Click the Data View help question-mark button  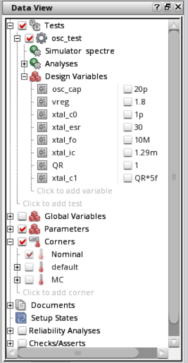(156, 8)
